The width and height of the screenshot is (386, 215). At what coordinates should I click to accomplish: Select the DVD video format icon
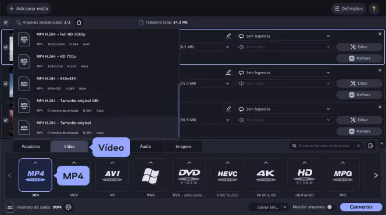tap(189, 175)
